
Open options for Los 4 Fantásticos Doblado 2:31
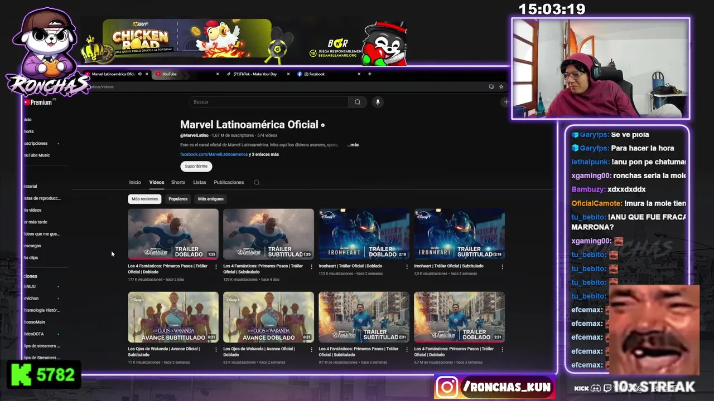(x=502, y=350)
